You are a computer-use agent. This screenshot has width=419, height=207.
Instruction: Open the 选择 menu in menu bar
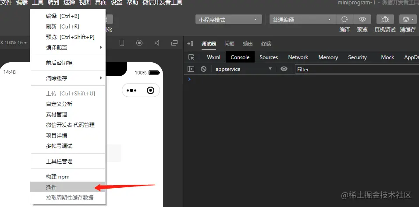click(x=70, y=3)
